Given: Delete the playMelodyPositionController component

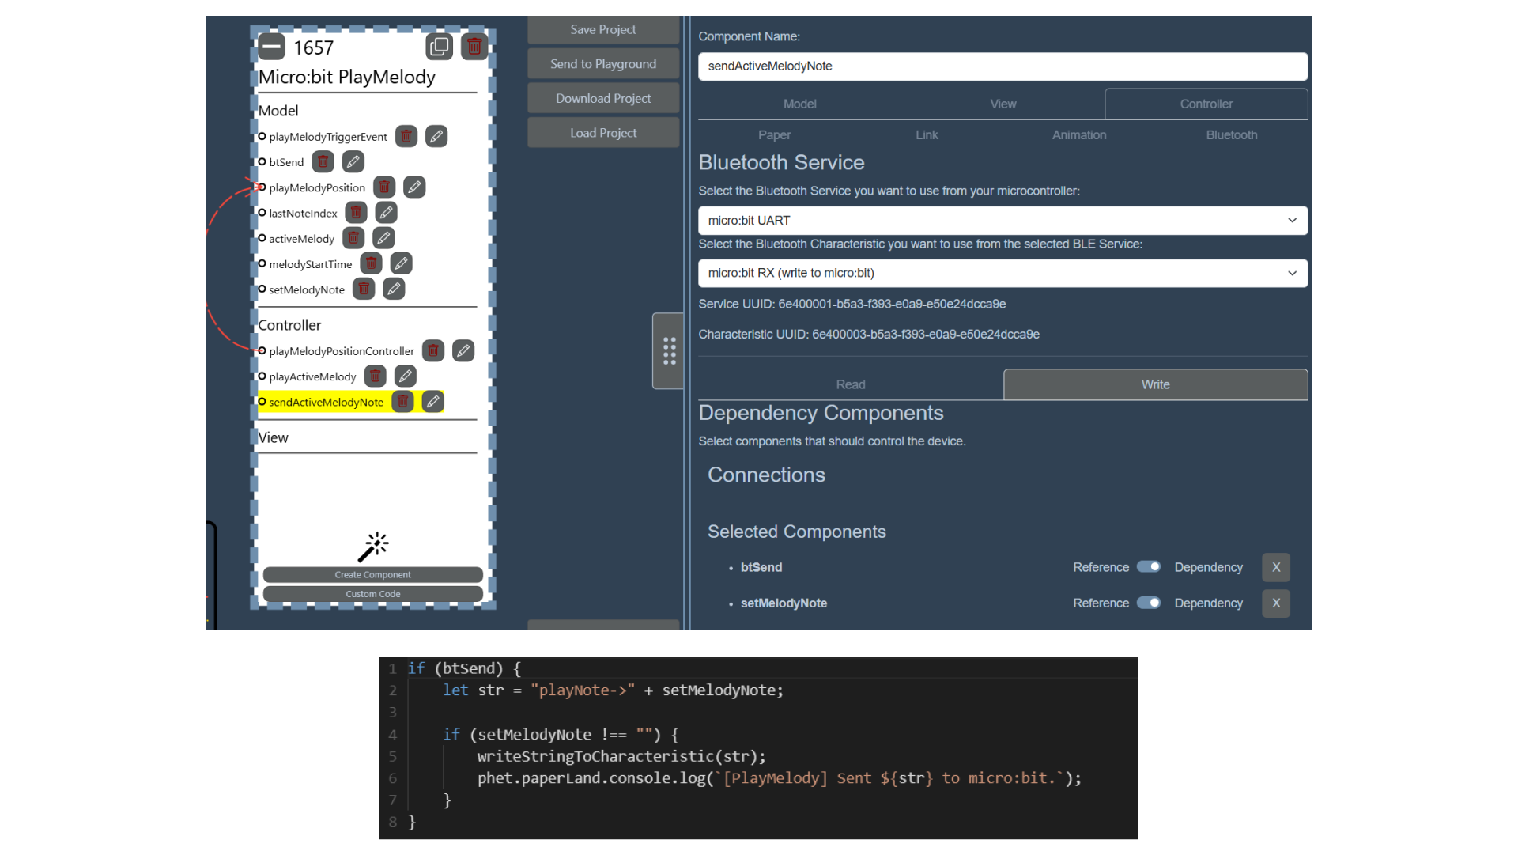Looking at the screenshot, I should coord(433,350).
